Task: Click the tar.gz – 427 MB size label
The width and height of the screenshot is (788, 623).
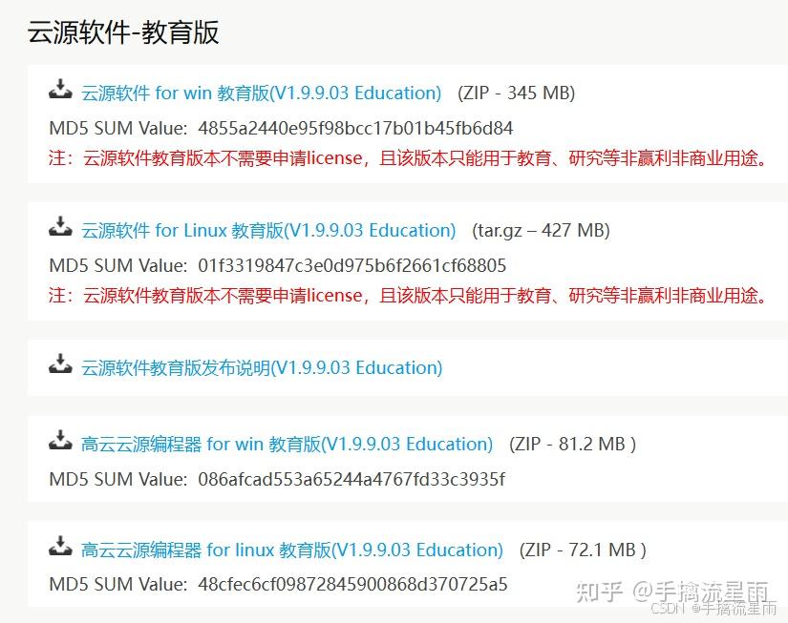Action: click(x=541, y=231)
